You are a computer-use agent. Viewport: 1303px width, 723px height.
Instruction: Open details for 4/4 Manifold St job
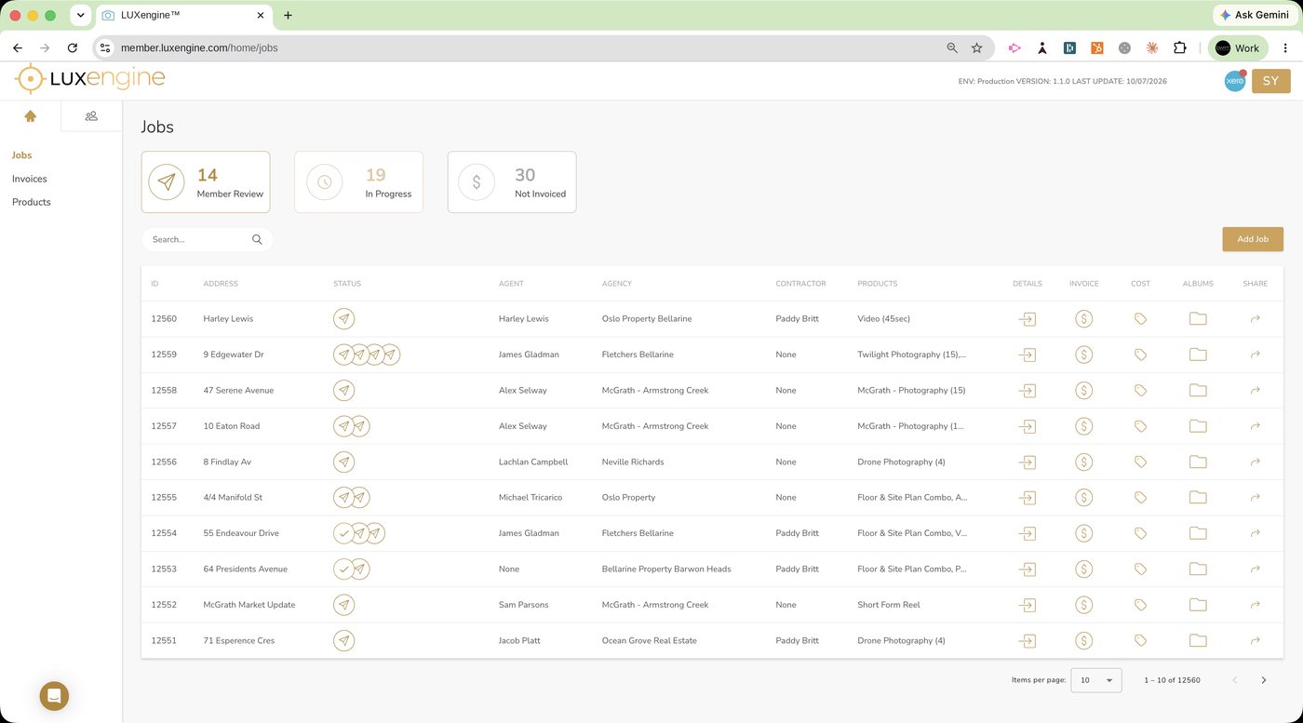point(1027,498)
